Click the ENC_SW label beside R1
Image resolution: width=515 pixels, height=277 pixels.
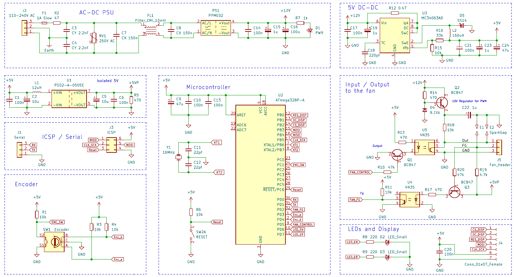57,222
